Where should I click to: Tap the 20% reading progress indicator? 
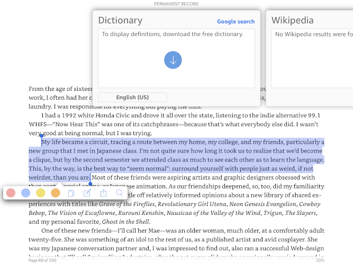click(320, 260)
